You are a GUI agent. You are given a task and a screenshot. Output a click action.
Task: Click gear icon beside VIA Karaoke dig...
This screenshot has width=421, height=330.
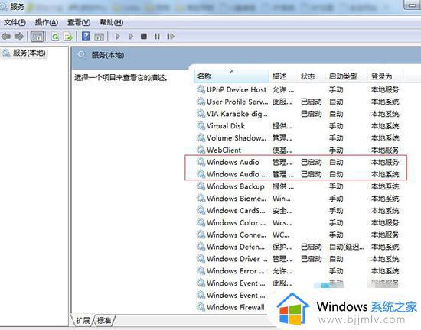click(x=201, y=114)
